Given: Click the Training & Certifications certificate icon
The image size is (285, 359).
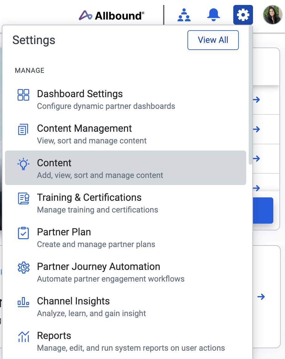Looking at the screenshot, I should click(x=23, y=199).
